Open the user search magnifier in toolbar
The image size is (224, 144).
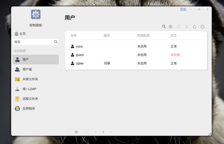click(x=164, y=26)
